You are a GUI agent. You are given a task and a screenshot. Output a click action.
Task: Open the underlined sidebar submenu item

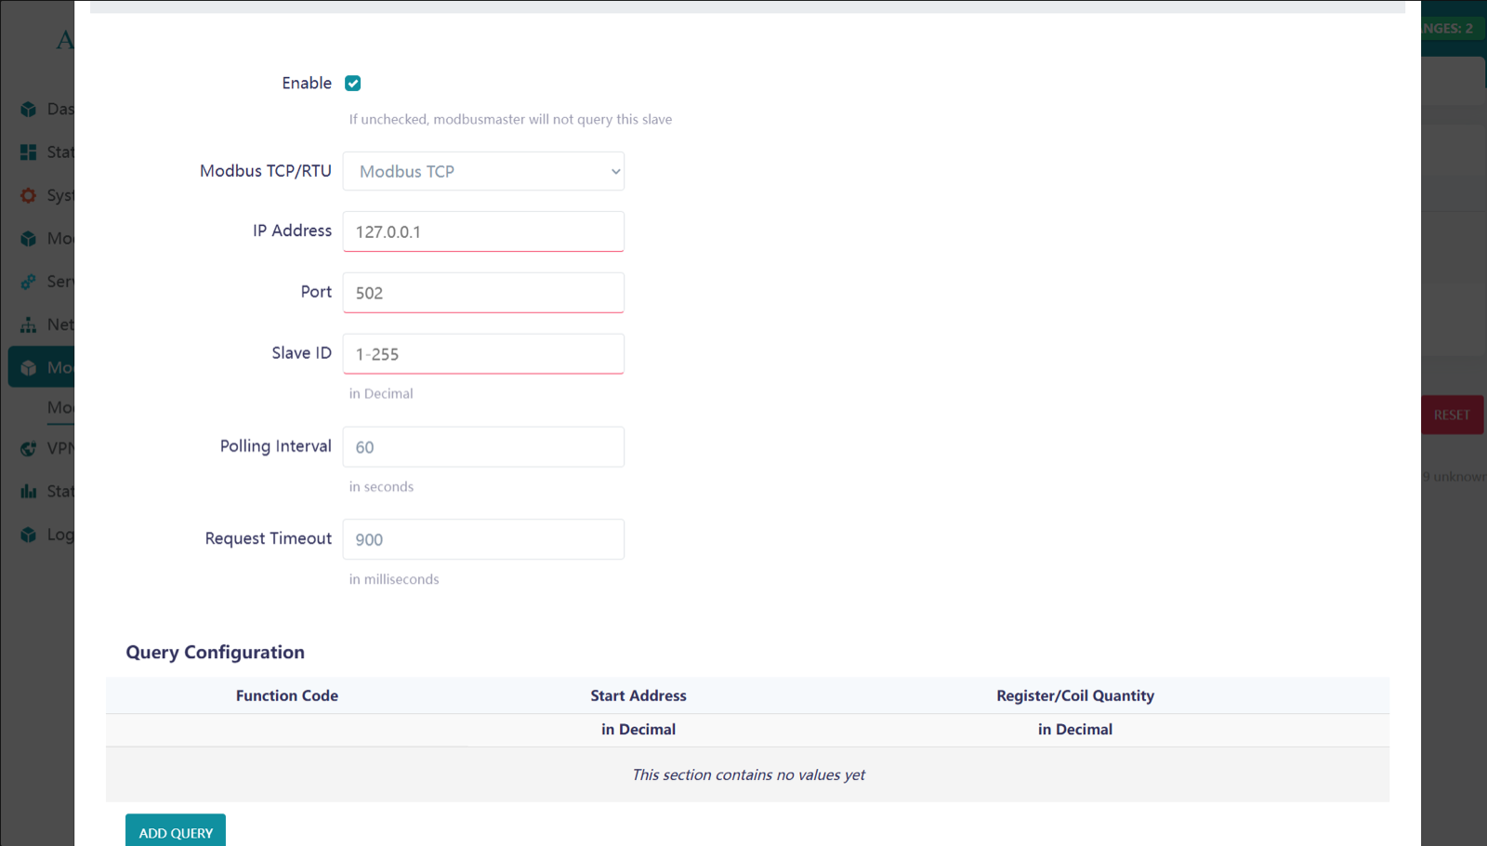point(59,408)
